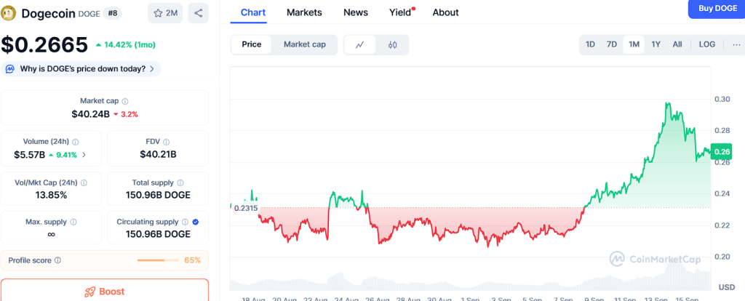
Task: Open the chart's more options ellipsis menu
Action: (x=736, y=44)
